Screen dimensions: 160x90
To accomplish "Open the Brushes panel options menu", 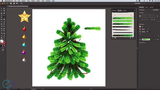I will (x=134, y=10).
